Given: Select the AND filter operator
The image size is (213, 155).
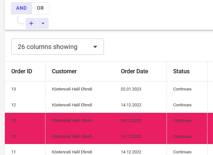Looking at the screenshot, I should coord(21,8).
